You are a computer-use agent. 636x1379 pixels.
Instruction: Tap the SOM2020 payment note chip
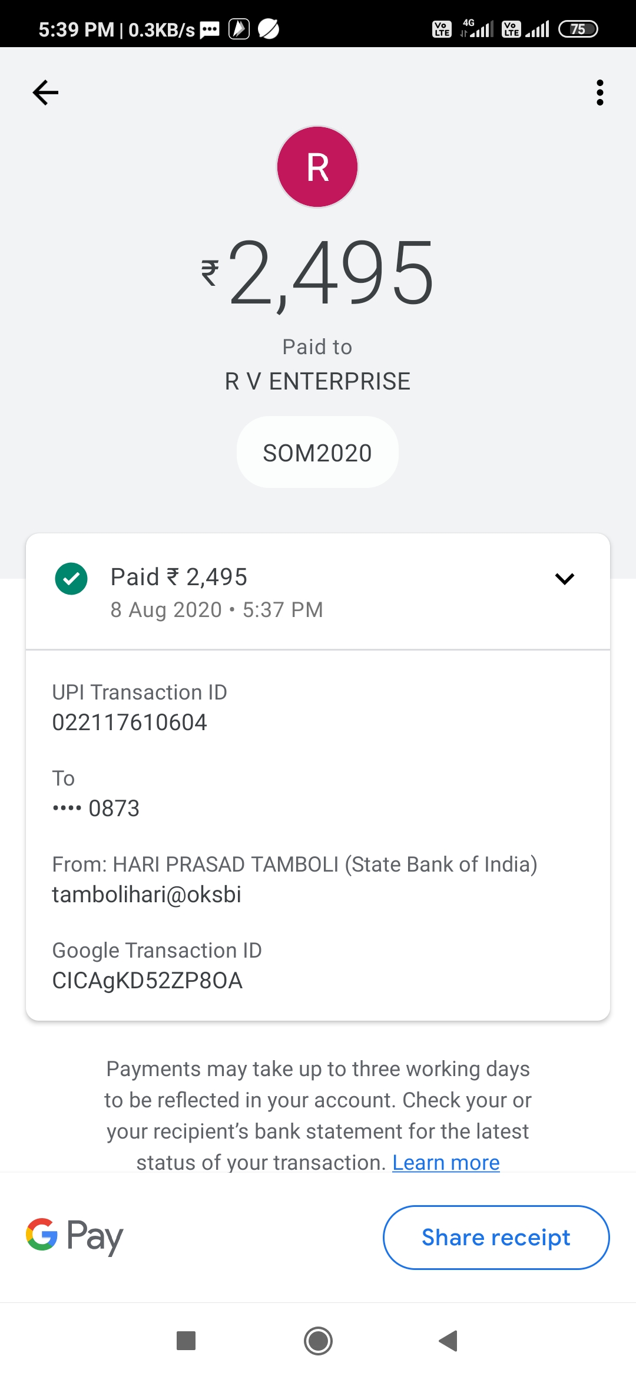(x=317, y=453)
